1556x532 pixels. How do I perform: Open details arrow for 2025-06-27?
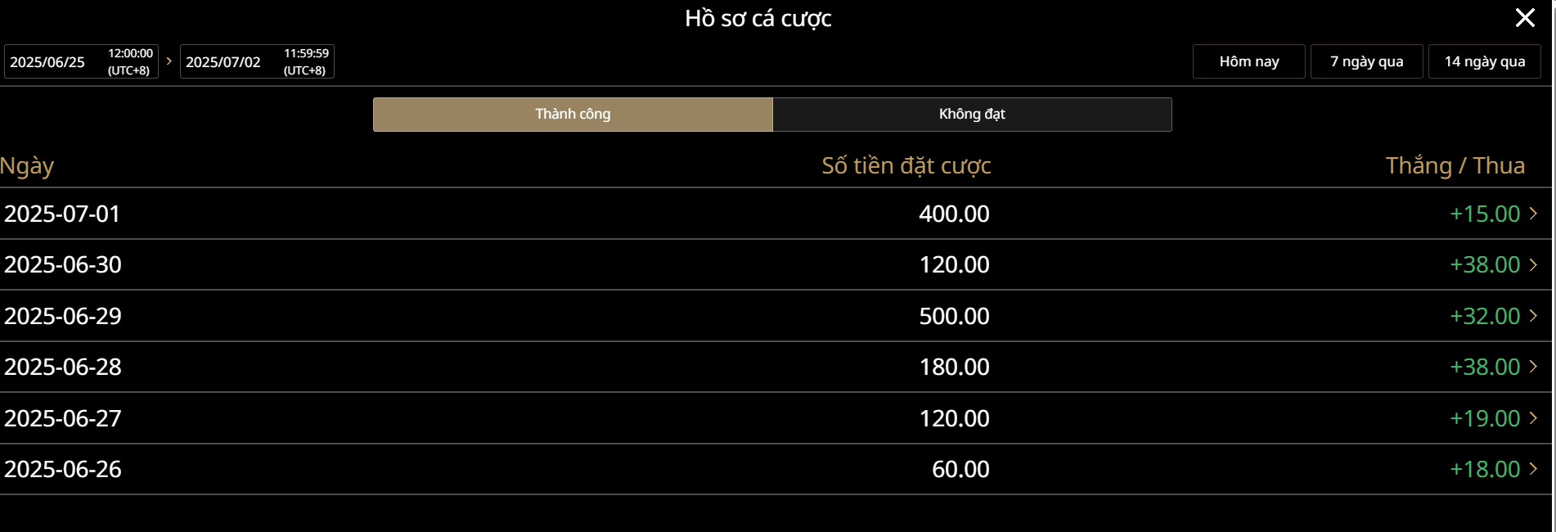pyautogui.click(x=1533, y=418)
